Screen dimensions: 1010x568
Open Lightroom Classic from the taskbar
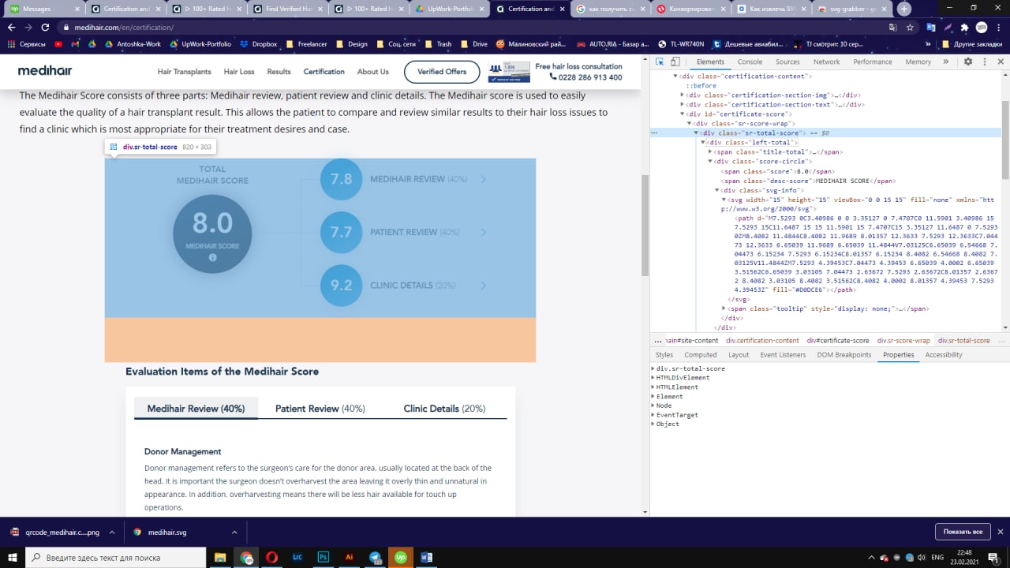297,556
